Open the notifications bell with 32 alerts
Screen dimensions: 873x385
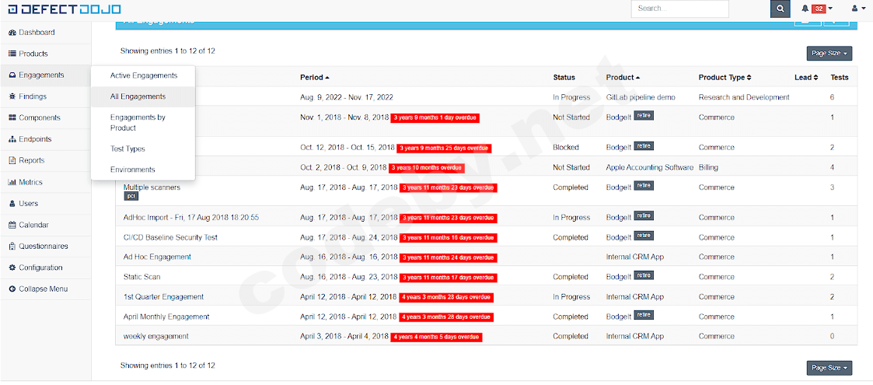point(817,9)
